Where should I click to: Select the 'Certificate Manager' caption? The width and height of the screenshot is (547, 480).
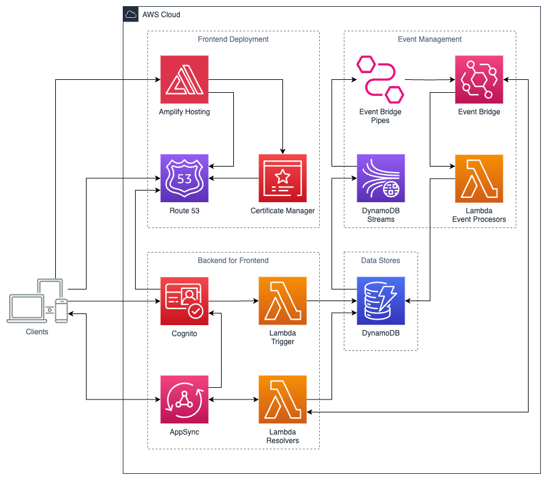282,211
